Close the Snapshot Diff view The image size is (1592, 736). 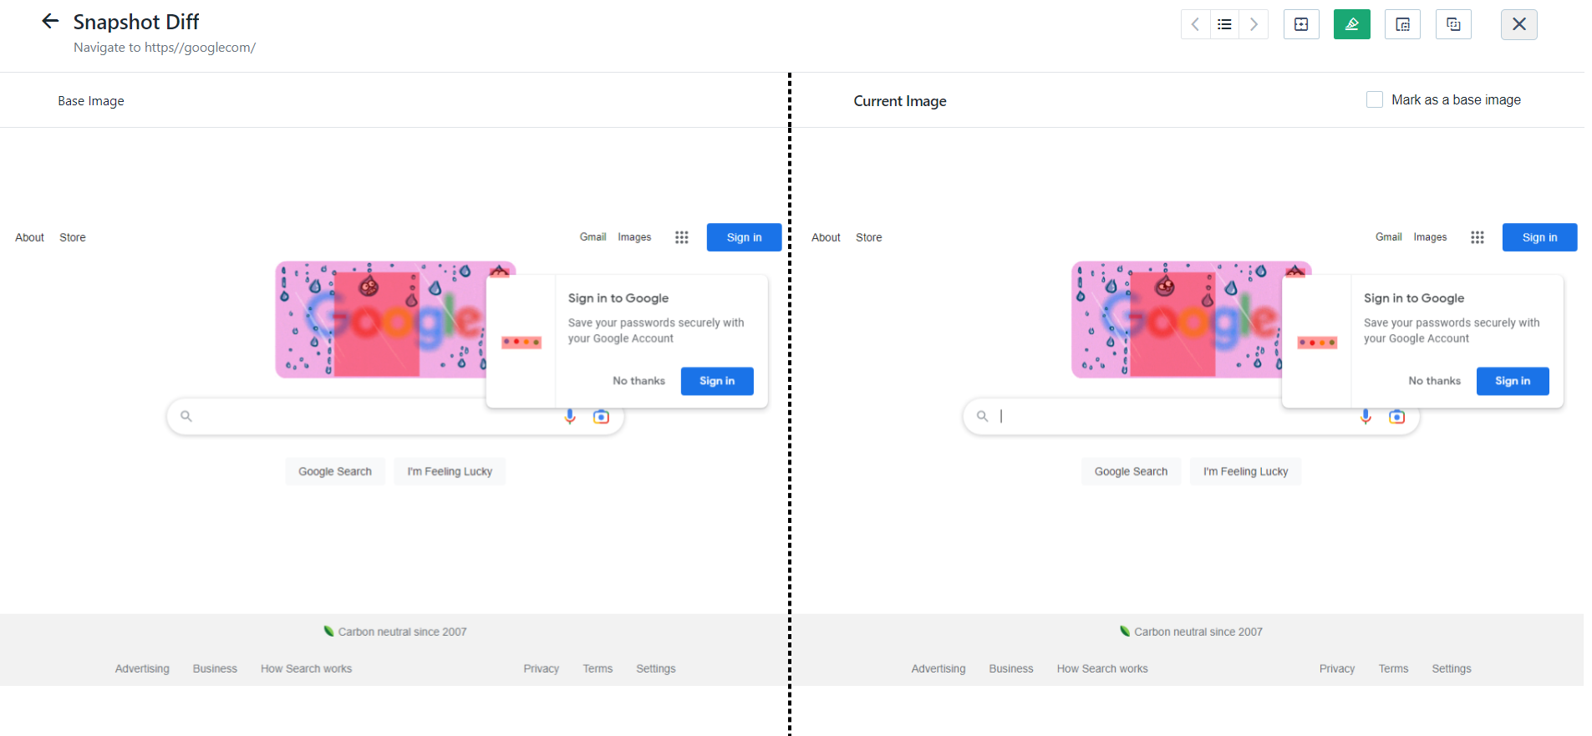1519,24
